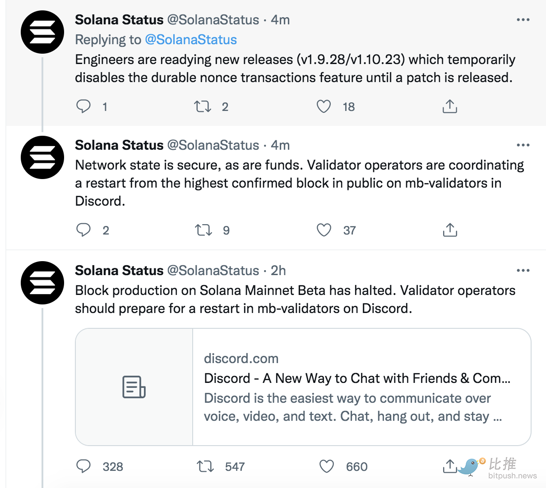The height and width of the screenshot is (488, 546).
Task: Retweet the tweet with 9 retweets
Action: tap(203, 230)
